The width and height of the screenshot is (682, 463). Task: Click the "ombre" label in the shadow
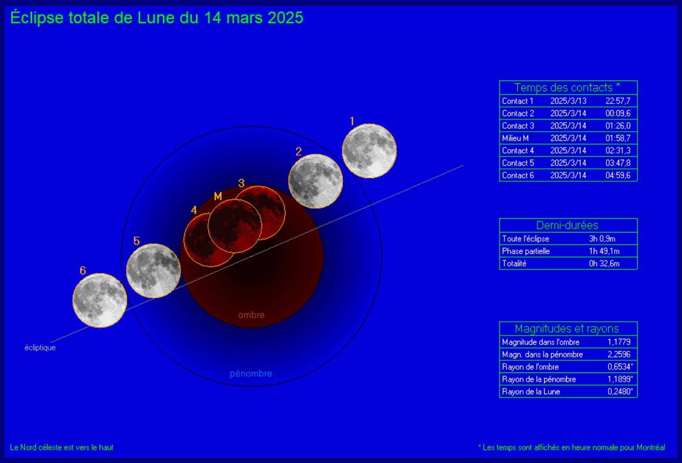[251, 315]
